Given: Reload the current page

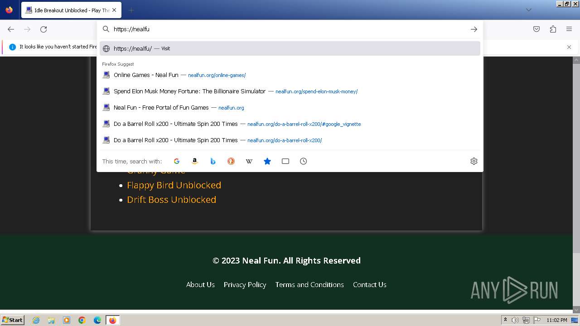Looking at the screenshot, I should click(x=43, y=29).
